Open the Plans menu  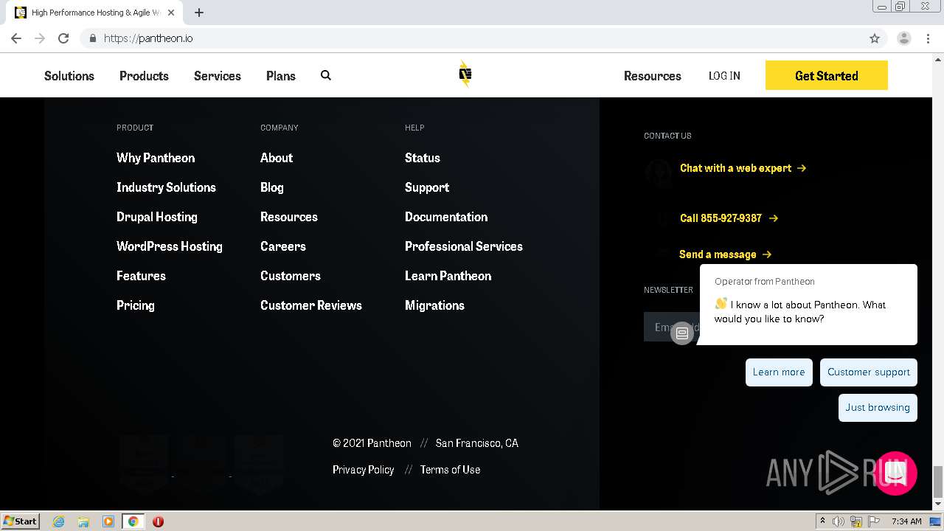coord(281,76)
